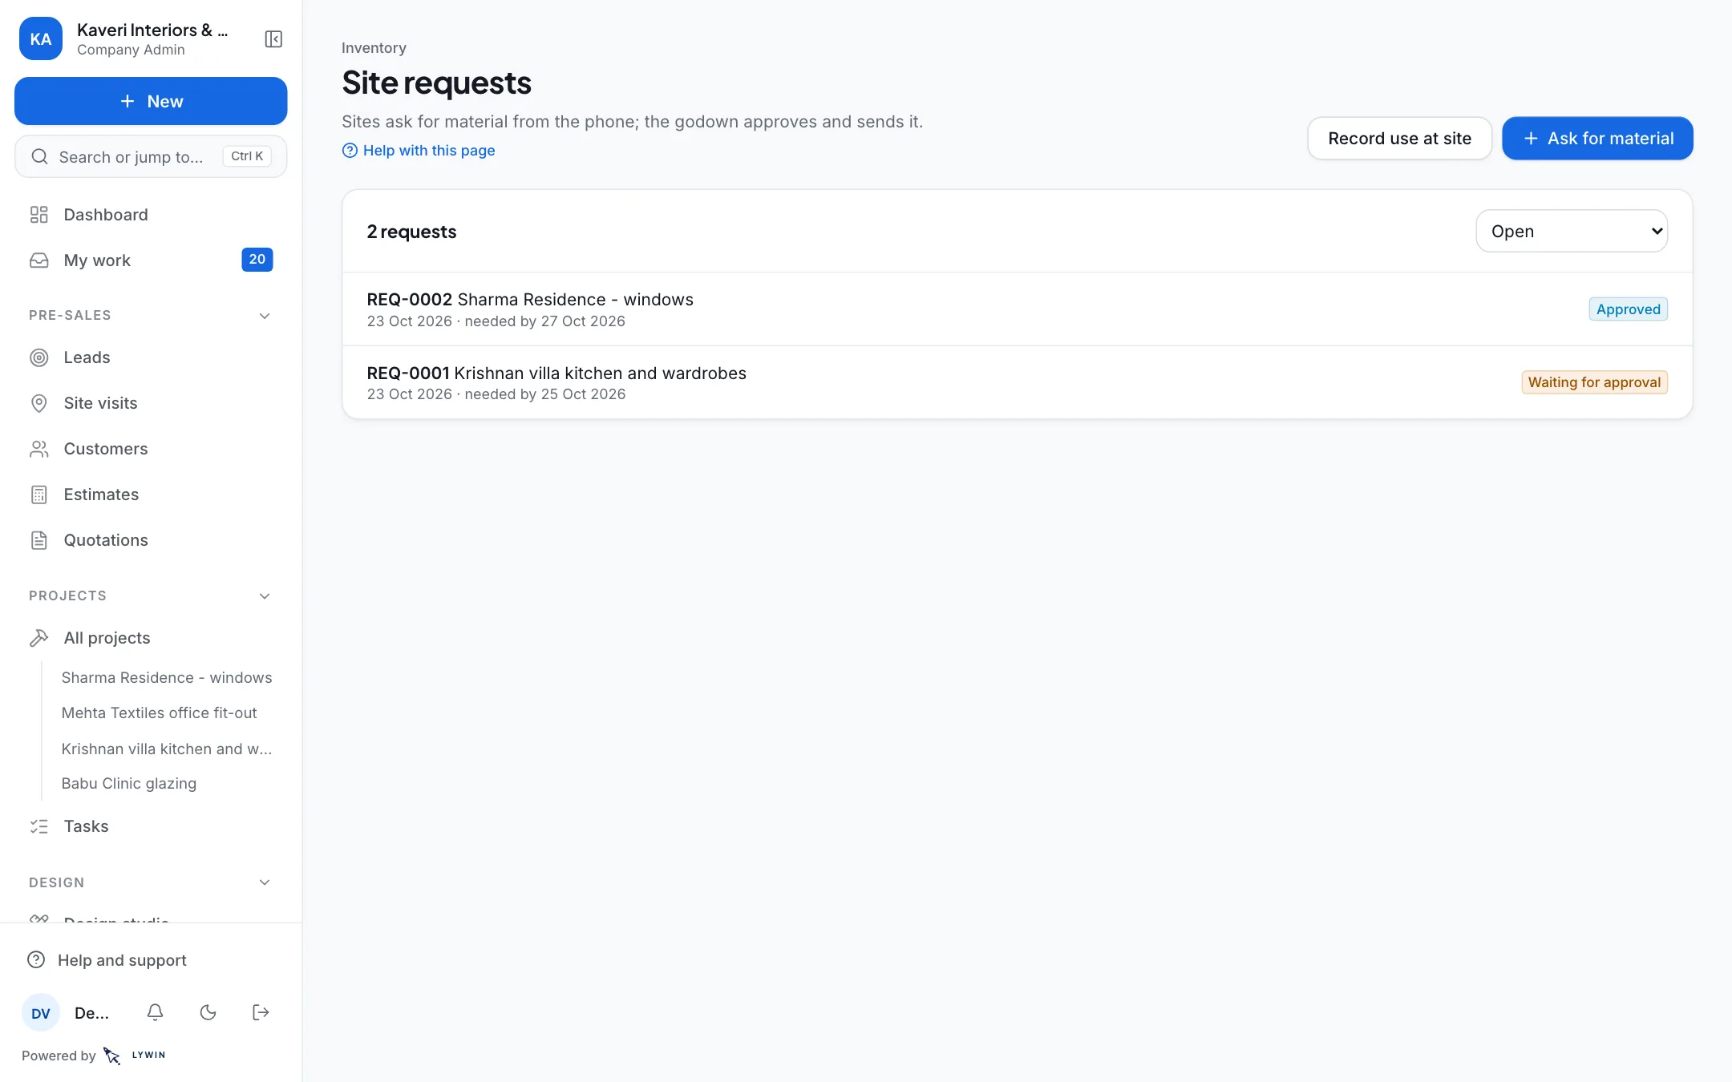Screen dimensions: 1732x1082
Task: Click the My work badge 20
Action: [x=257, y=260]
